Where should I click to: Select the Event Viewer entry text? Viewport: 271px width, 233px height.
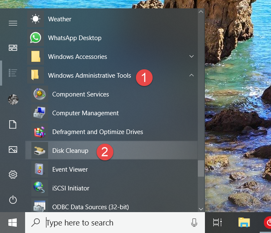(70, 170)
